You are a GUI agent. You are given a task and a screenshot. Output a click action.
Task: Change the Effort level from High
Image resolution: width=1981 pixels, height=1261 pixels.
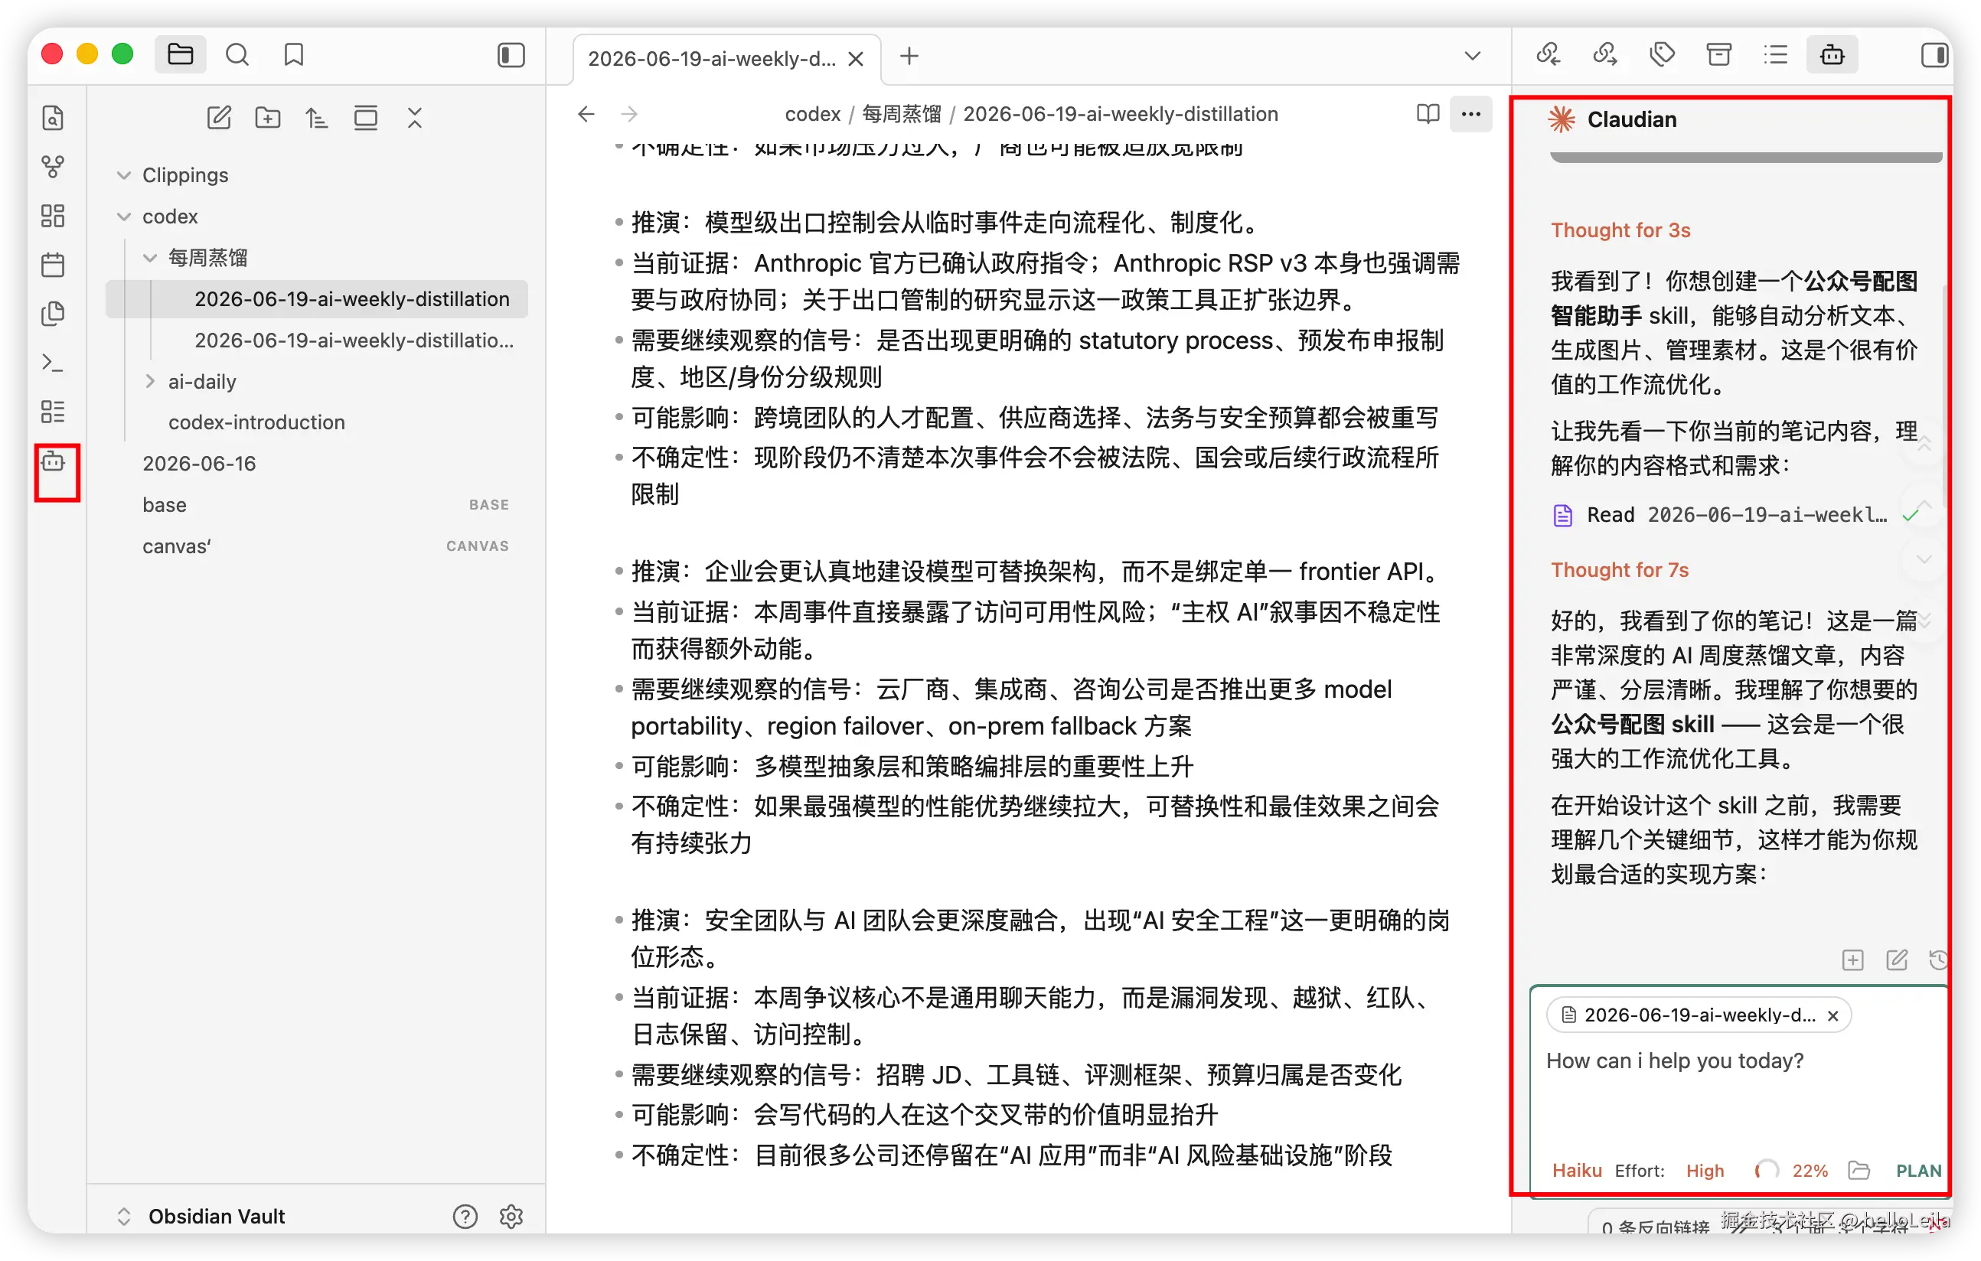[x=1705, y=1171]
